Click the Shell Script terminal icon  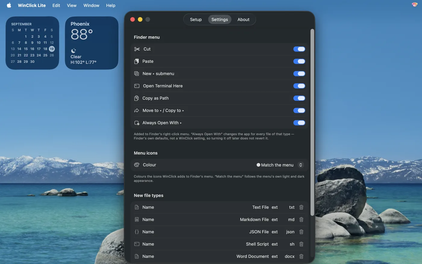(x=137, y=244)
